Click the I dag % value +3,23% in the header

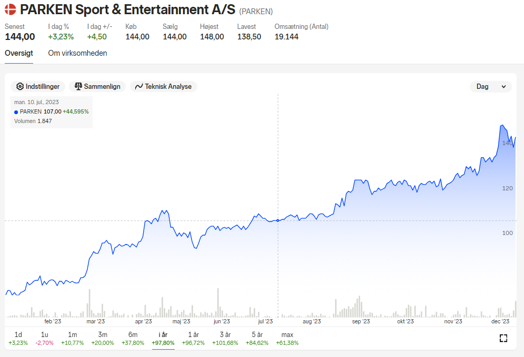click(61, 37)
